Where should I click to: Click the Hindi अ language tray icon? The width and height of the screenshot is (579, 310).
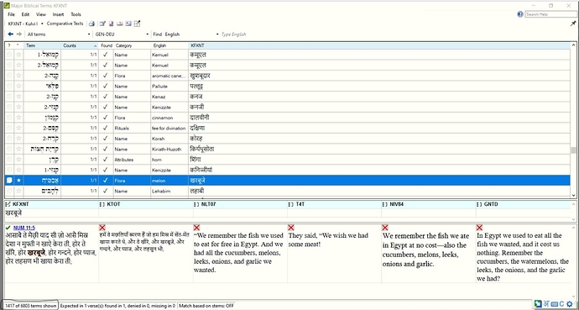coord(546,304)
